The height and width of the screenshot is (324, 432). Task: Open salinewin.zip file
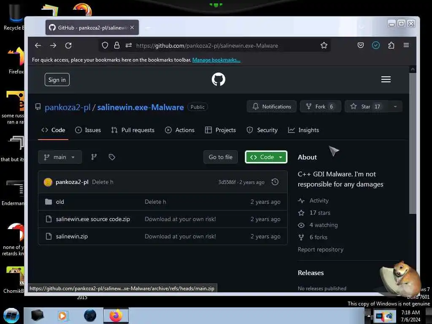[x=72, y=236]
